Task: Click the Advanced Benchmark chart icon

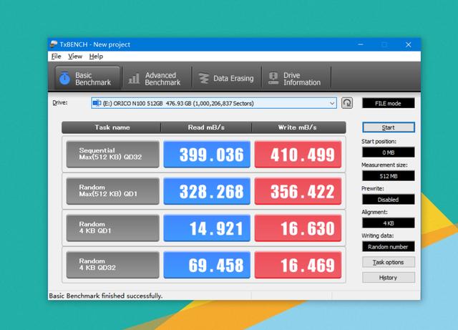Action: [x=133, y=78]
